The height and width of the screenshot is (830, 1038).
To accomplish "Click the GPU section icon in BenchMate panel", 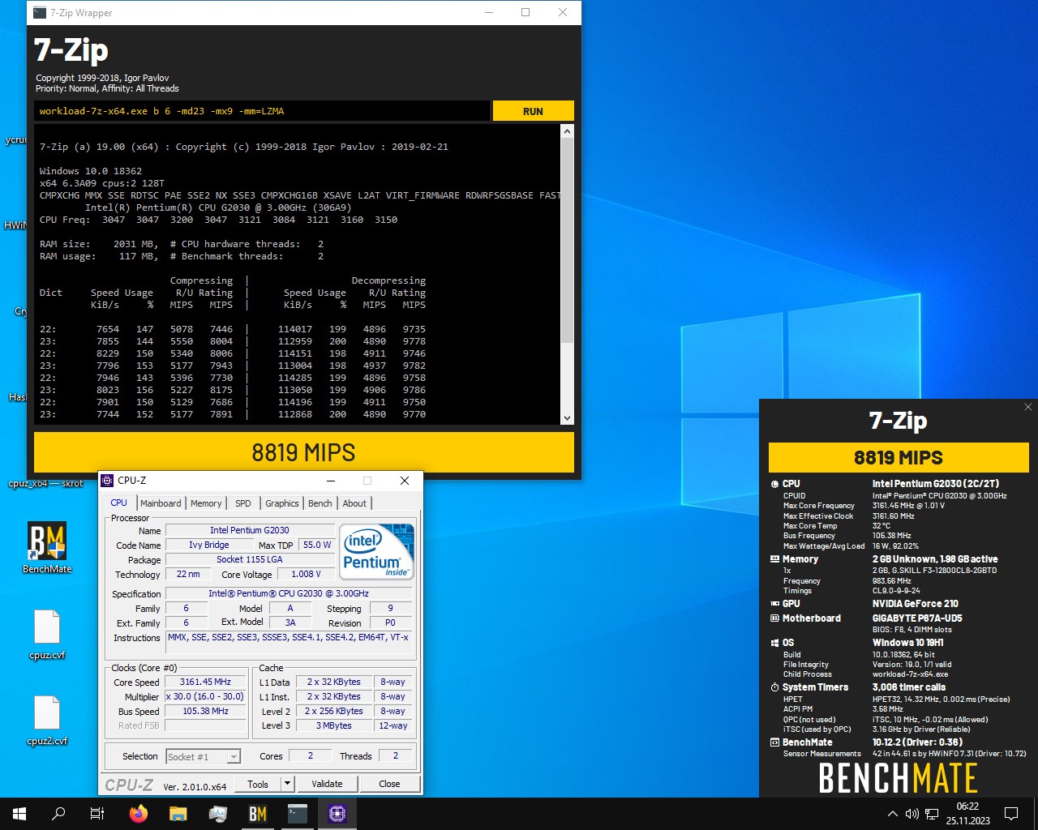I will click(774, 604).
